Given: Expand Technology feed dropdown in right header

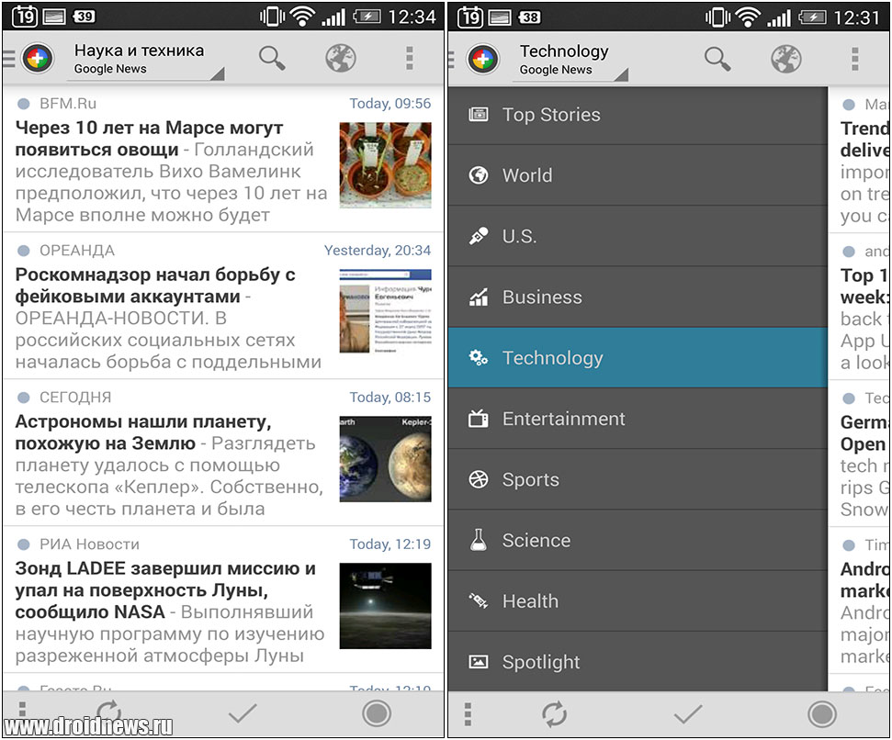Looking at the screenshot, I should tap(570, 60).
